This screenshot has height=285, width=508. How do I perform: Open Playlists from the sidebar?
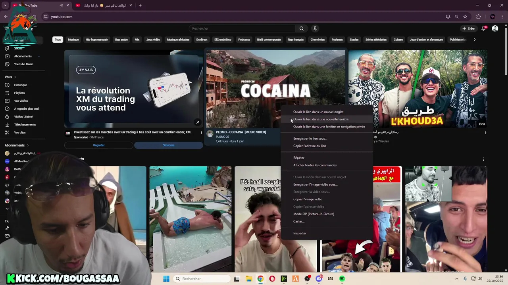(20, 93)
